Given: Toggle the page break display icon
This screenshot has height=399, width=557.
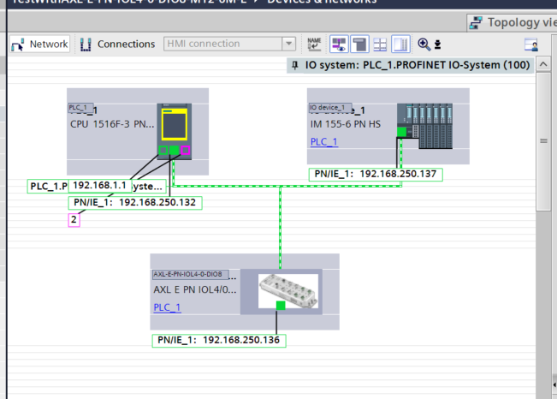Looking at the screenshot, I should pyautogui.click(x=360, y=44).
